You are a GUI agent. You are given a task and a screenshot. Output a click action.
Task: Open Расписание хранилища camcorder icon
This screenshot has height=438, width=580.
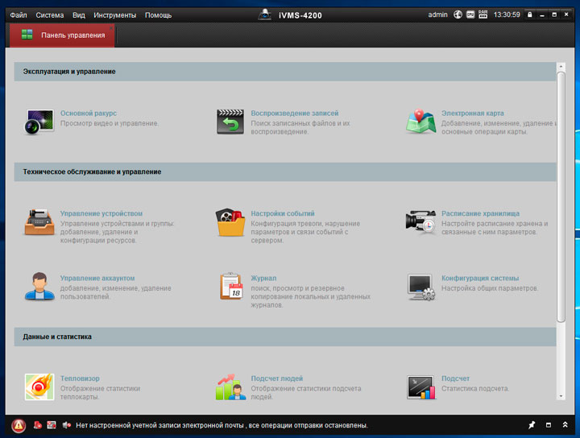pos(420,222)
